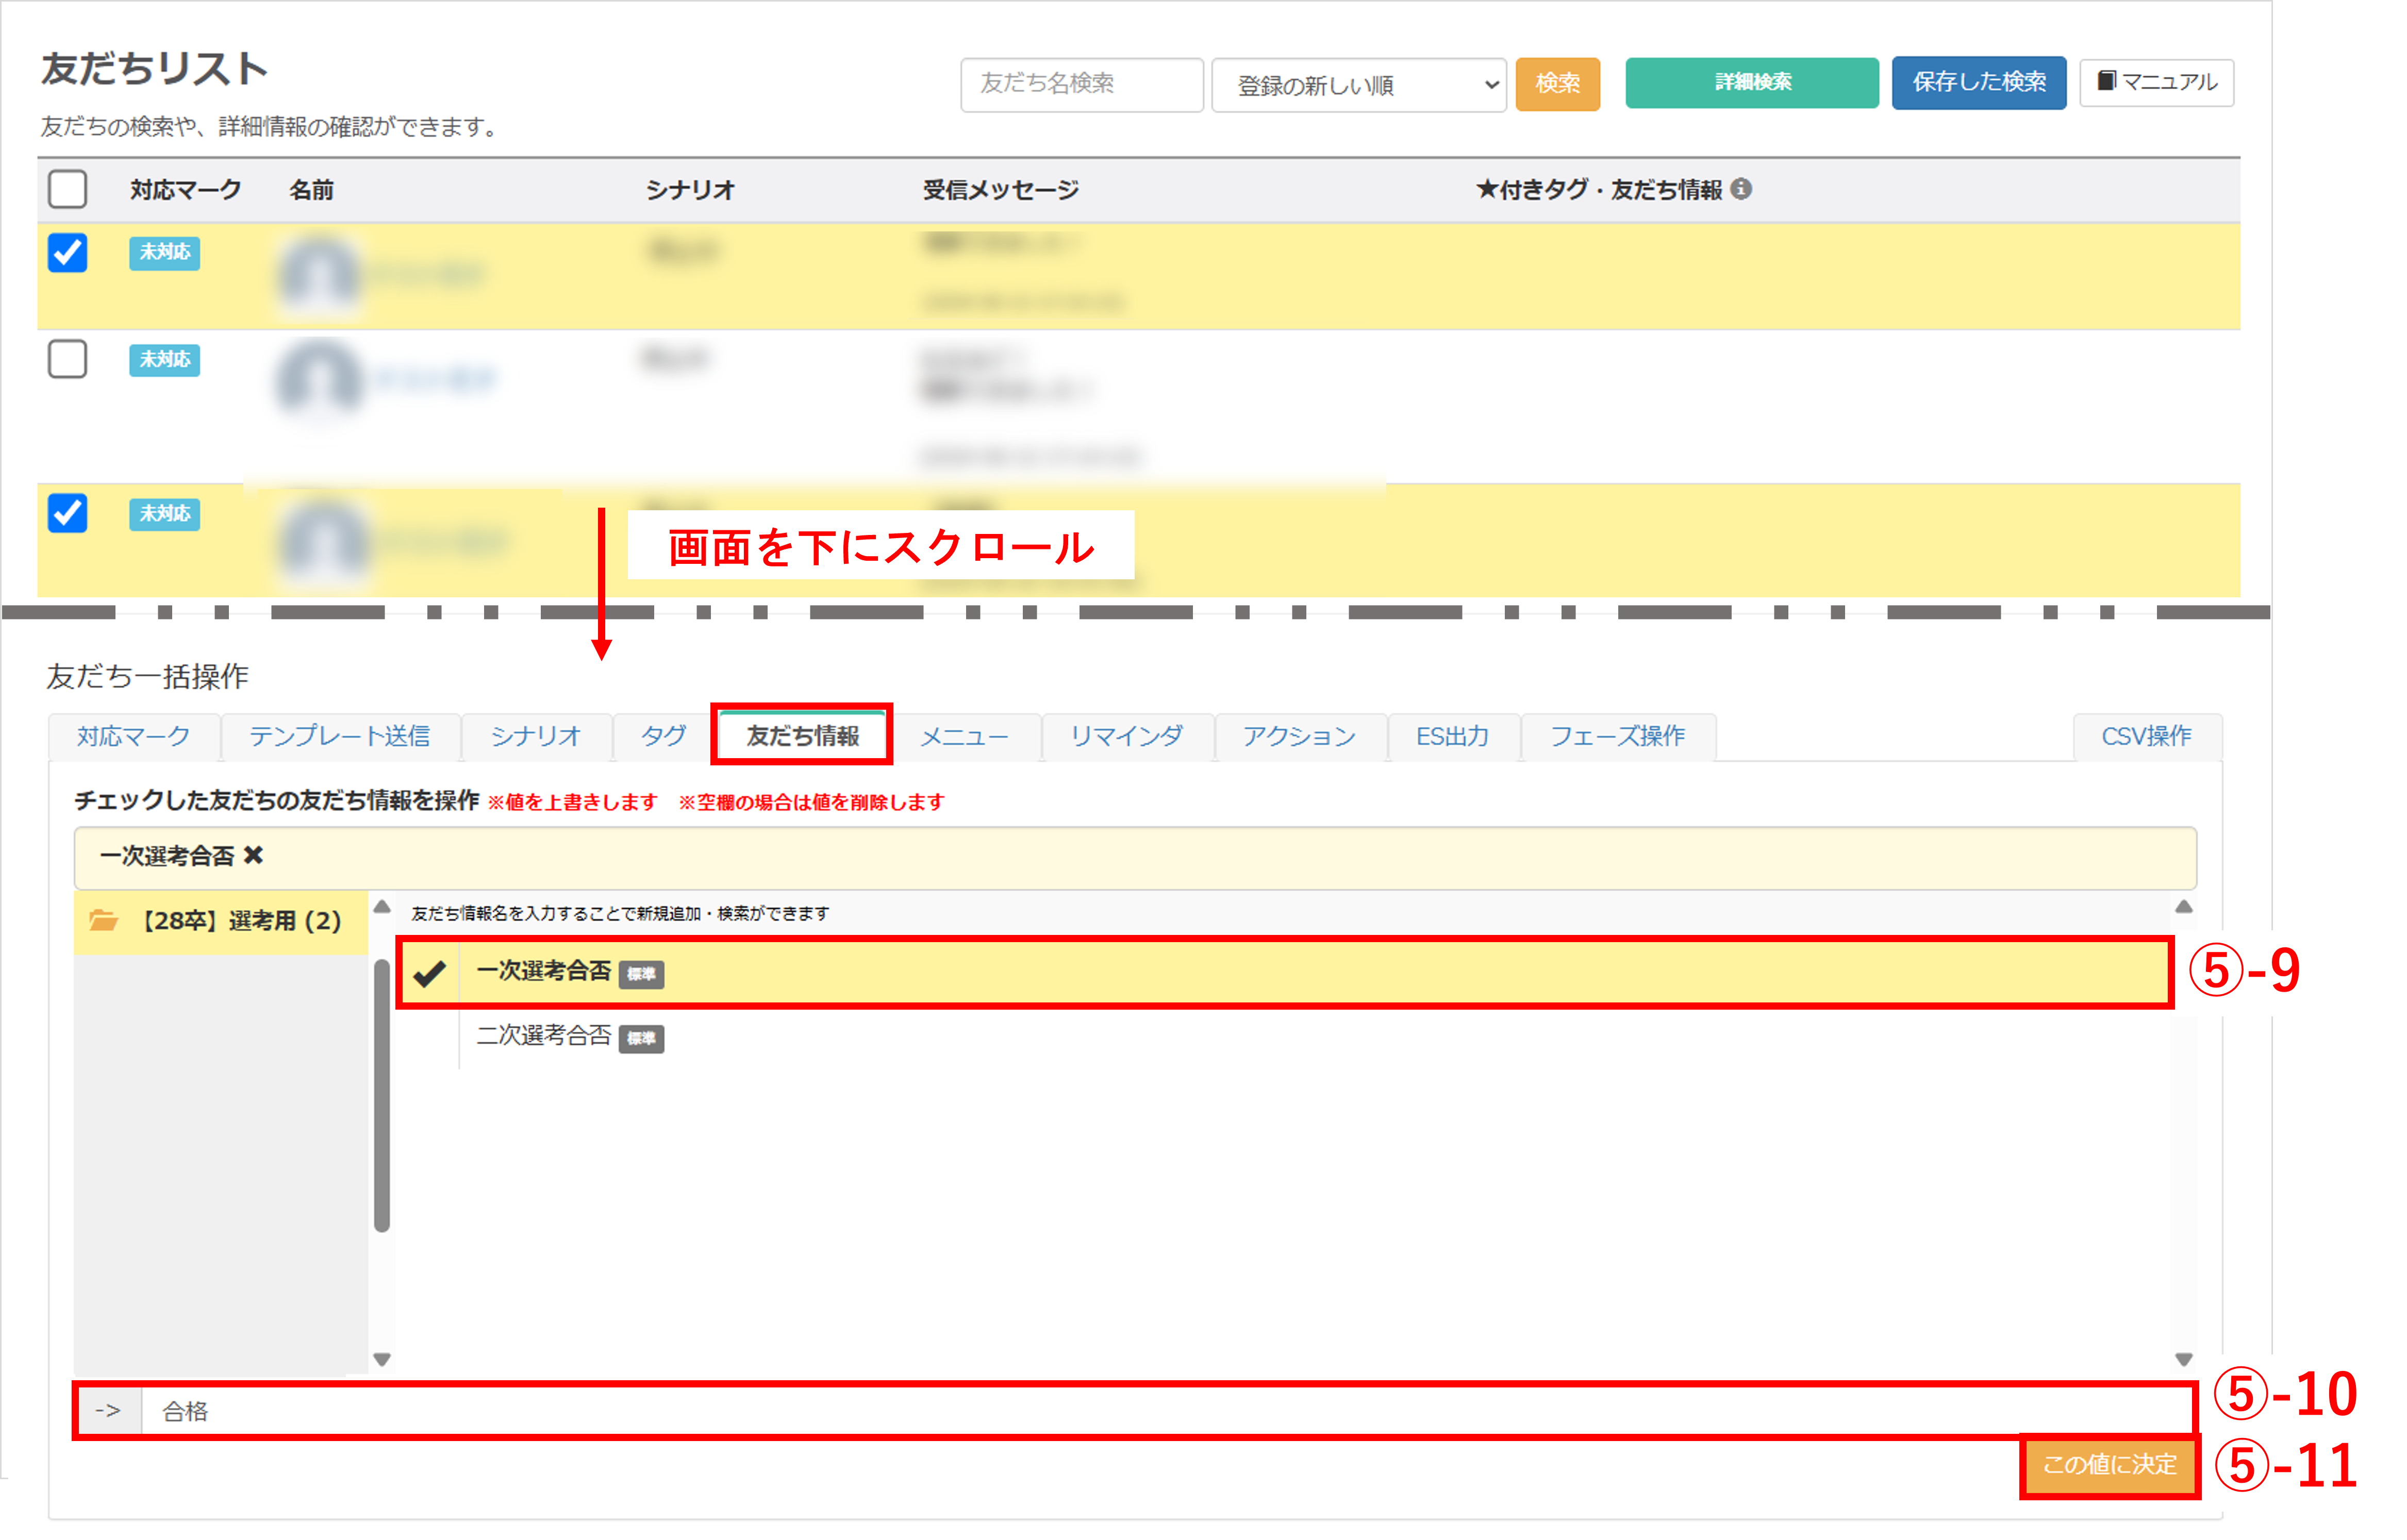Open the CSV操作 tab
This screenshot has width=2407, height=1540.
coord(2146,737)
